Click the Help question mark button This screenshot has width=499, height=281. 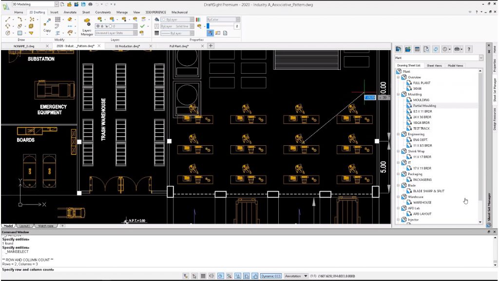click(x=469, y=49)
